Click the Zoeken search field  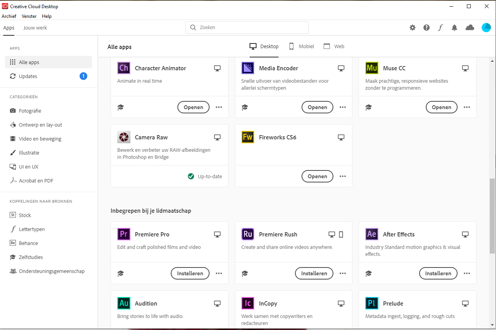click(247, 28)
